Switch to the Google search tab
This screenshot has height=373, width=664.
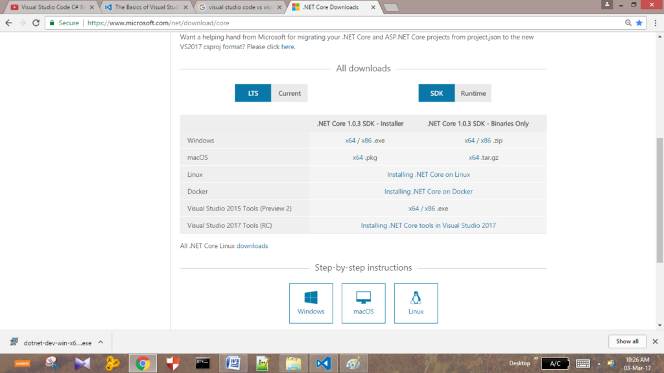tap(240, 7)
